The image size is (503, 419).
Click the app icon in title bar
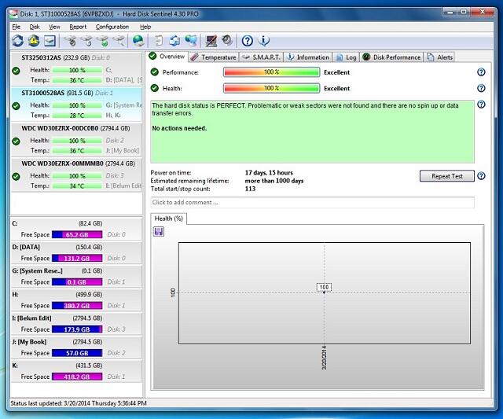click(x=13, y=14)
